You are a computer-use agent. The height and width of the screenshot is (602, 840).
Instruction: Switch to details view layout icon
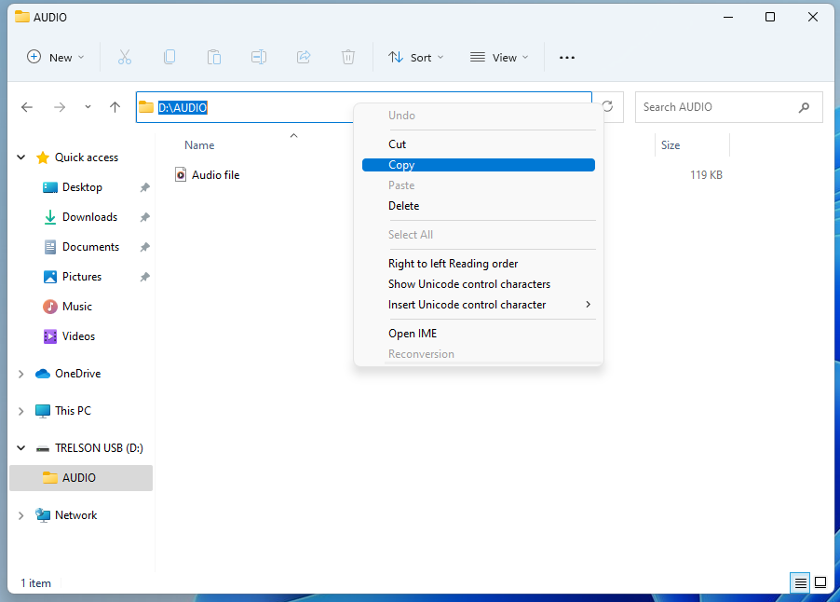800,582
